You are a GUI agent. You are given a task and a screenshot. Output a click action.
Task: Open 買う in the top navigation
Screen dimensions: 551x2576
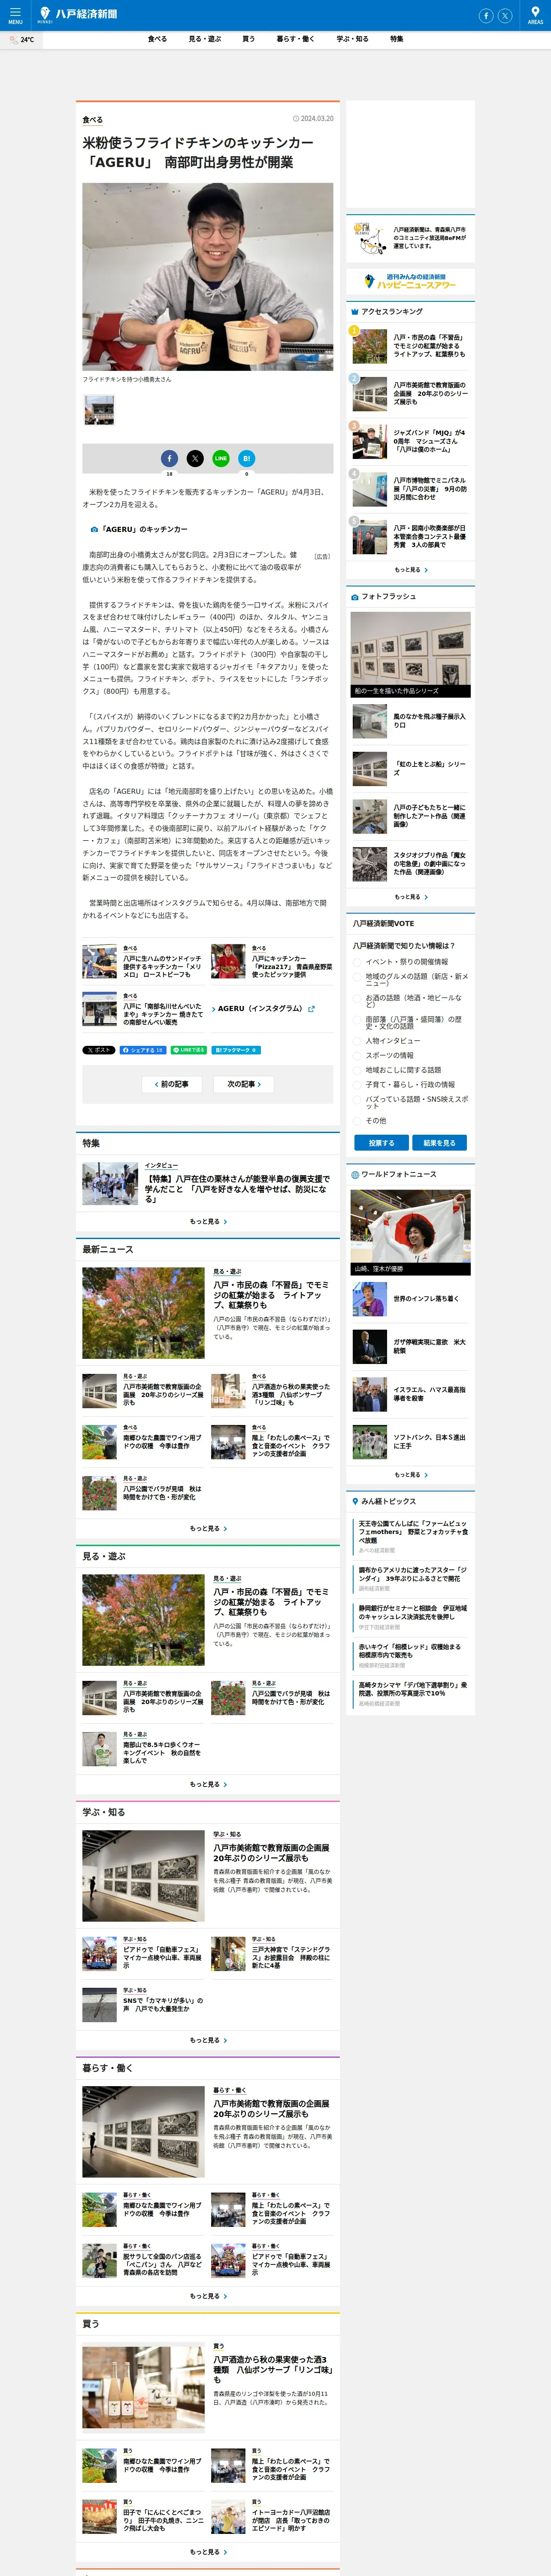pos(248,39)
